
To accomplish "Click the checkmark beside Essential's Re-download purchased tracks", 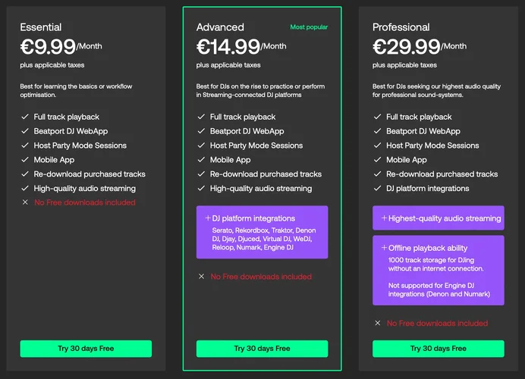I will point(25,174).
